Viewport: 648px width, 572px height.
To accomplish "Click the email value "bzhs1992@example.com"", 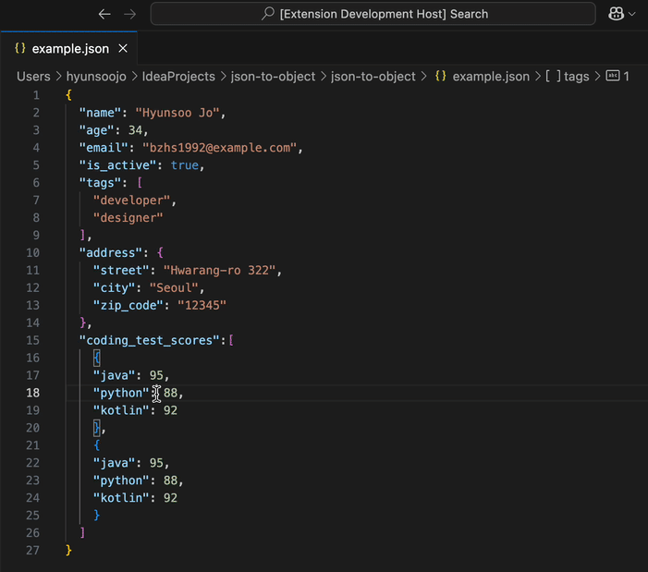I will 219,148.
